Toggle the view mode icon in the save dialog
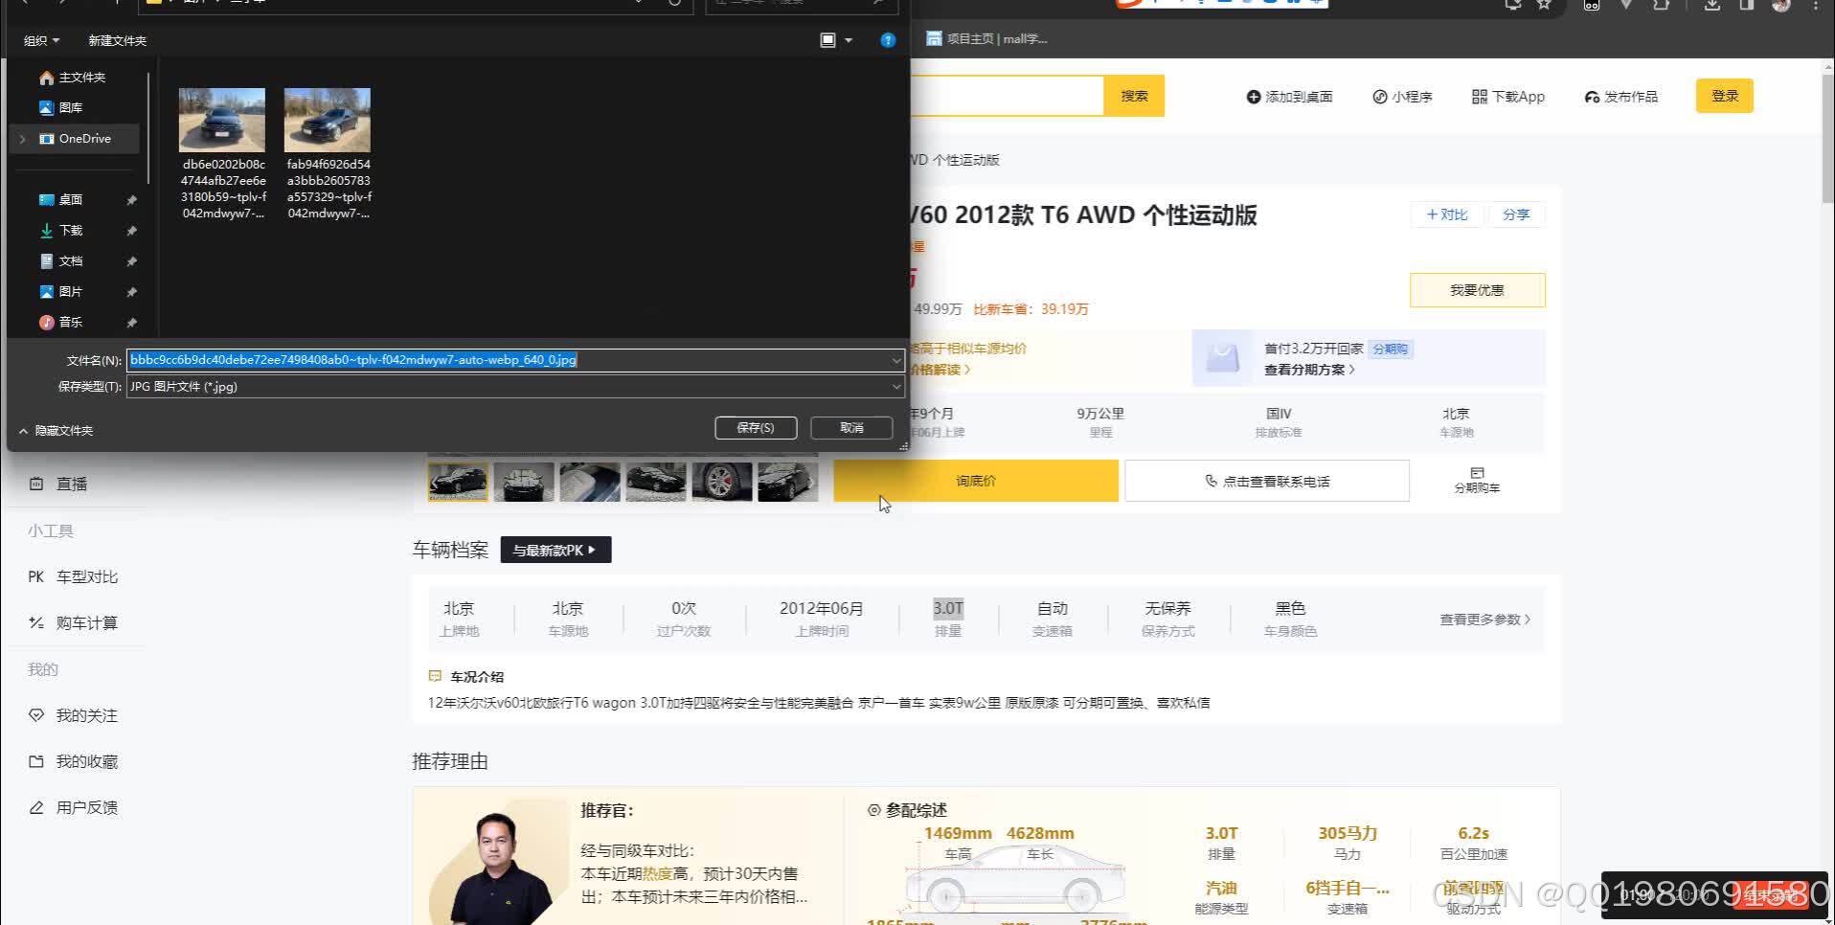The height and width of the screenshot is (925, 1835). [x=828, y=40]
